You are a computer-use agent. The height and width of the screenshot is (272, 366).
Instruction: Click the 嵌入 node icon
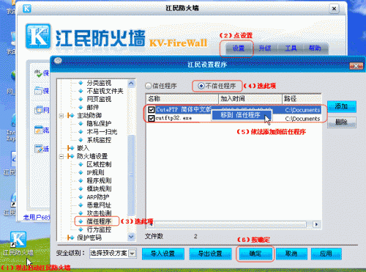point(71,148)
